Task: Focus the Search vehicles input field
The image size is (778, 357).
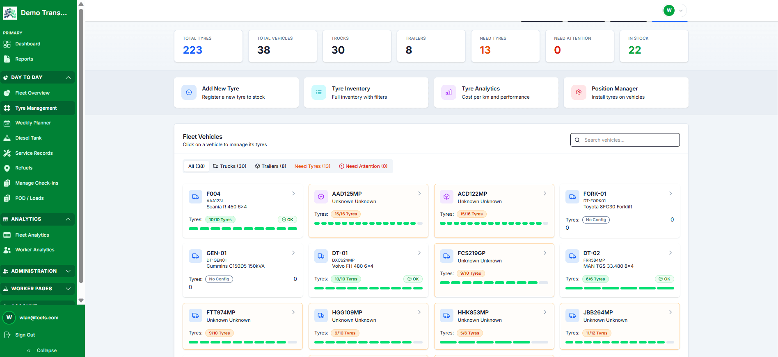Action: tap(625, 140)
